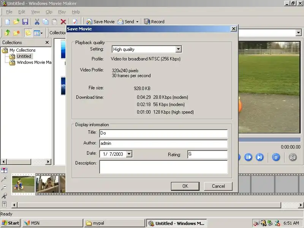Select the Untitled collection
This screenshot has width=304, height=228.
click(24, 56)
